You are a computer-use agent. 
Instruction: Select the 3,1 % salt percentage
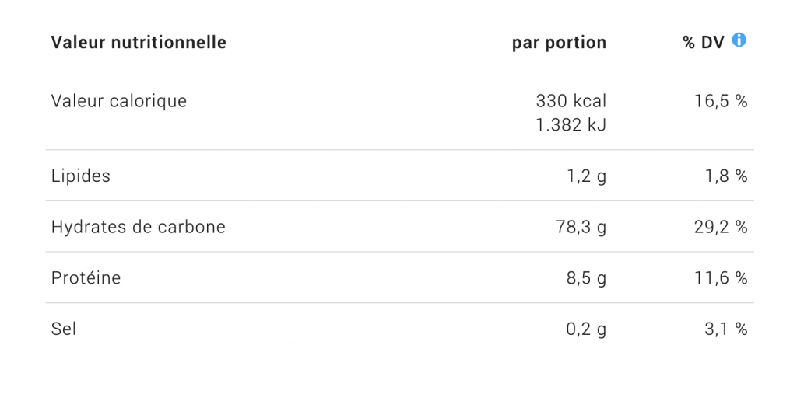[726, 330]
